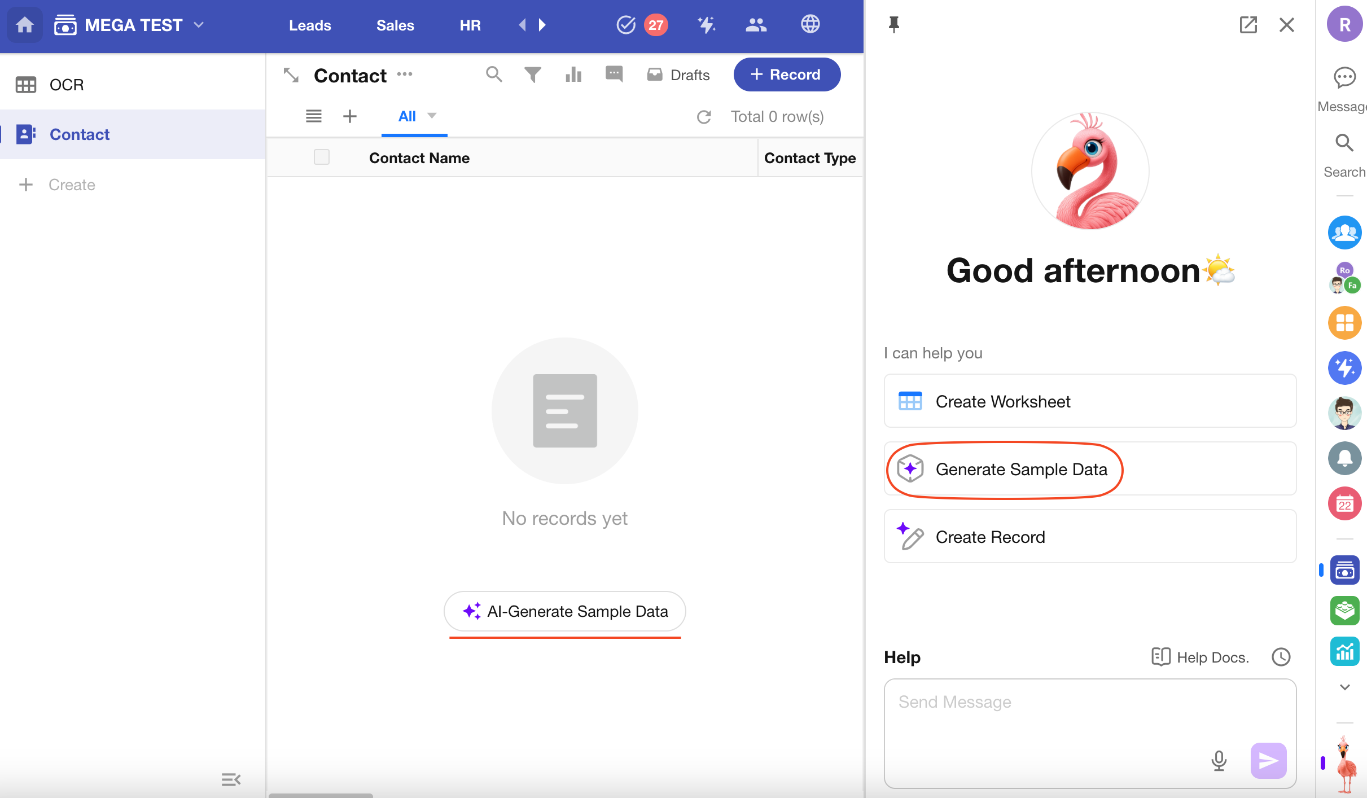Toggle the view list hamburger icon
Screen dimensions: 1367x798
click(x=314, y=116)
